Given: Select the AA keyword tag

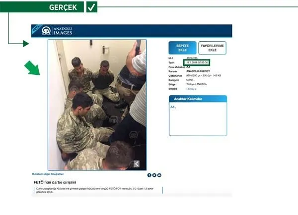Looking at the screenshot, I should (173, 107).
